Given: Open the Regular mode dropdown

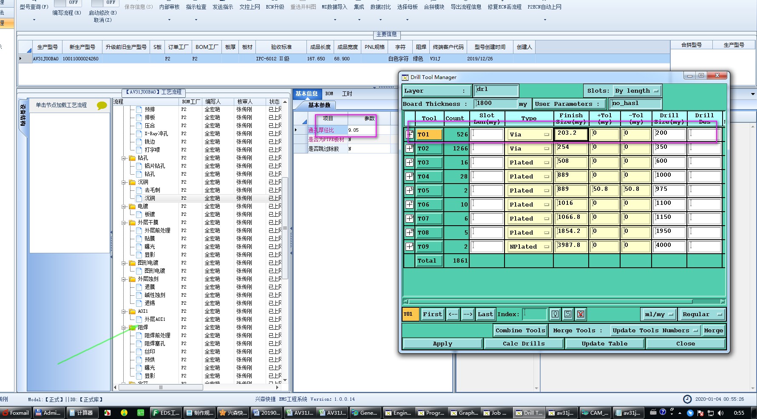Looking at the screenshot, I should 702,314.
